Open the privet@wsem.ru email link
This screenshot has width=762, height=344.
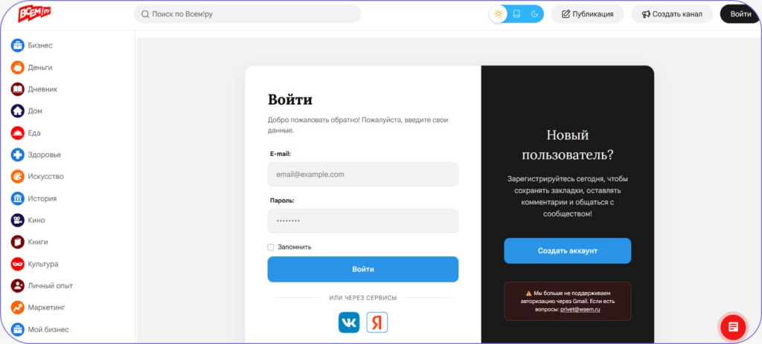580,310
